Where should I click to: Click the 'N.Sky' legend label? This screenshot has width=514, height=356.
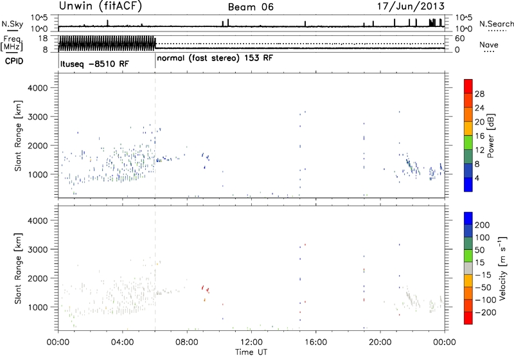tap(12, 24)
